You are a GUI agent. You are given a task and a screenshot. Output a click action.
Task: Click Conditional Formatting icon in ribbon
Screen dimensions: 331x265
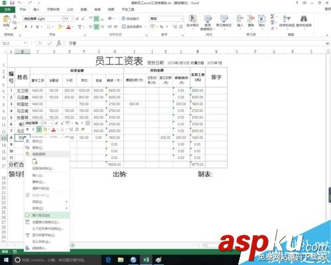tap(193, 19)
